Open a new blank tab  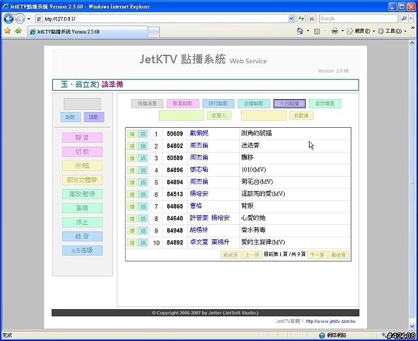point(154,32)
